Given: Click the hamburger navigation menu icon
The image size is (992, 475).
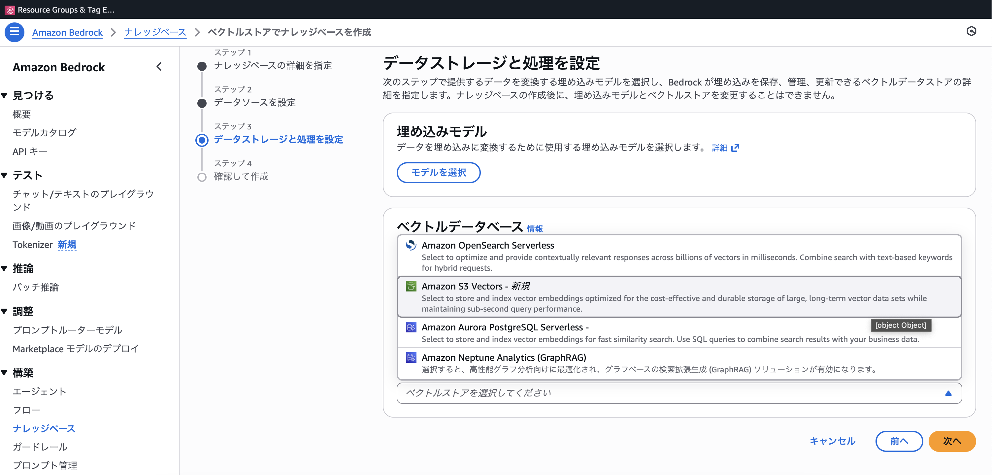Looking at the screenshot, I should click(14, 32).
